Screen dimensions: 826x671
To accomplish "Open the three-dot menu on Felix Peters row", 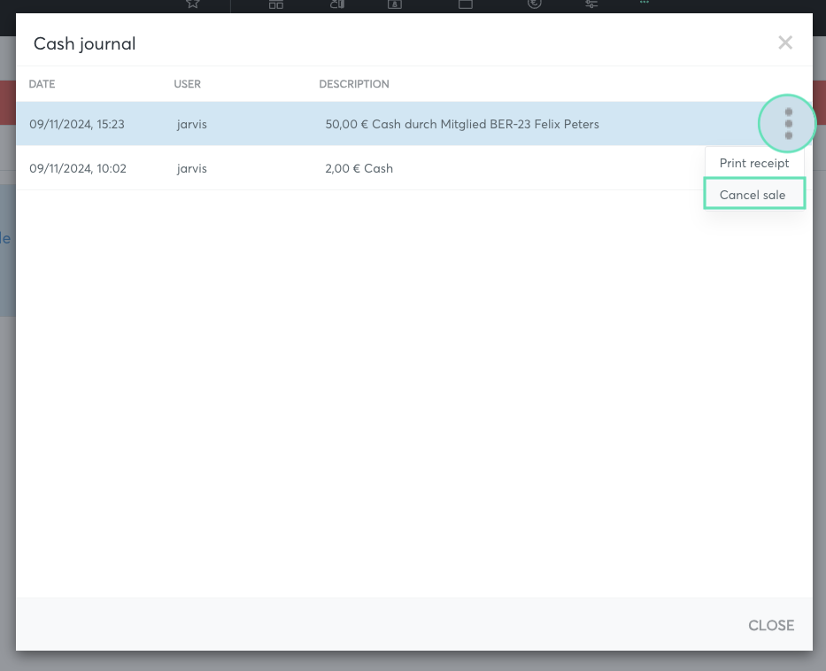I will [x=788, y=124].
